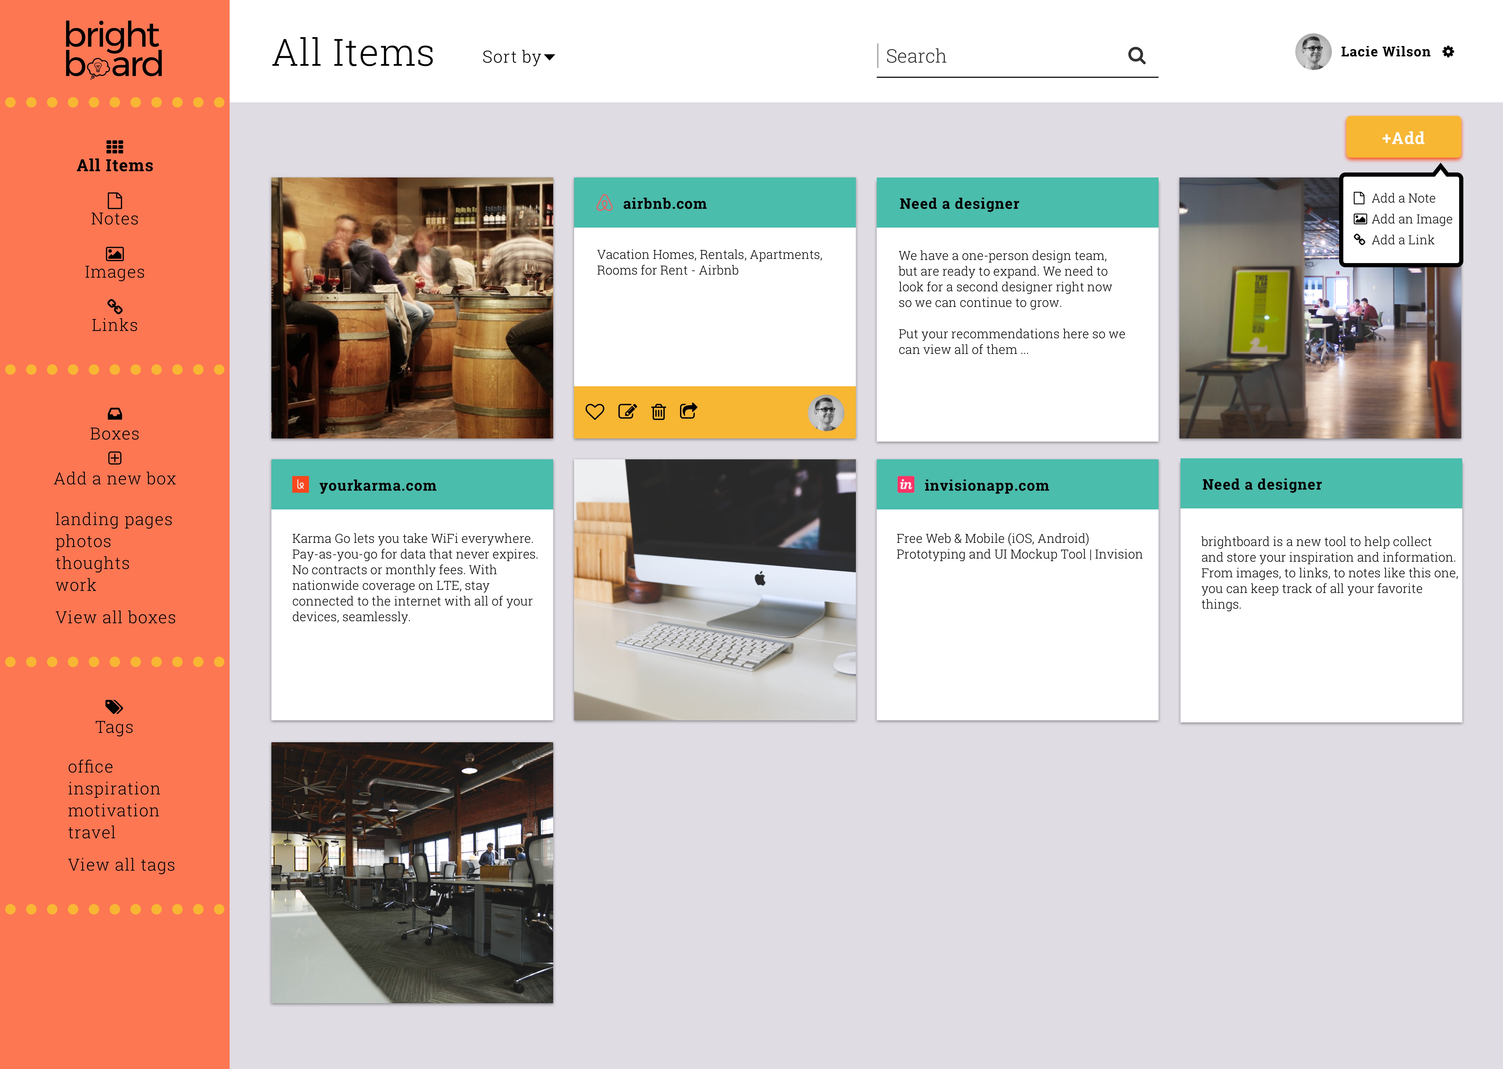This screenshot has width=1503, height=1069.
Task: Click the yourkarma.com favicon icon
Action: tap(301, 484)
